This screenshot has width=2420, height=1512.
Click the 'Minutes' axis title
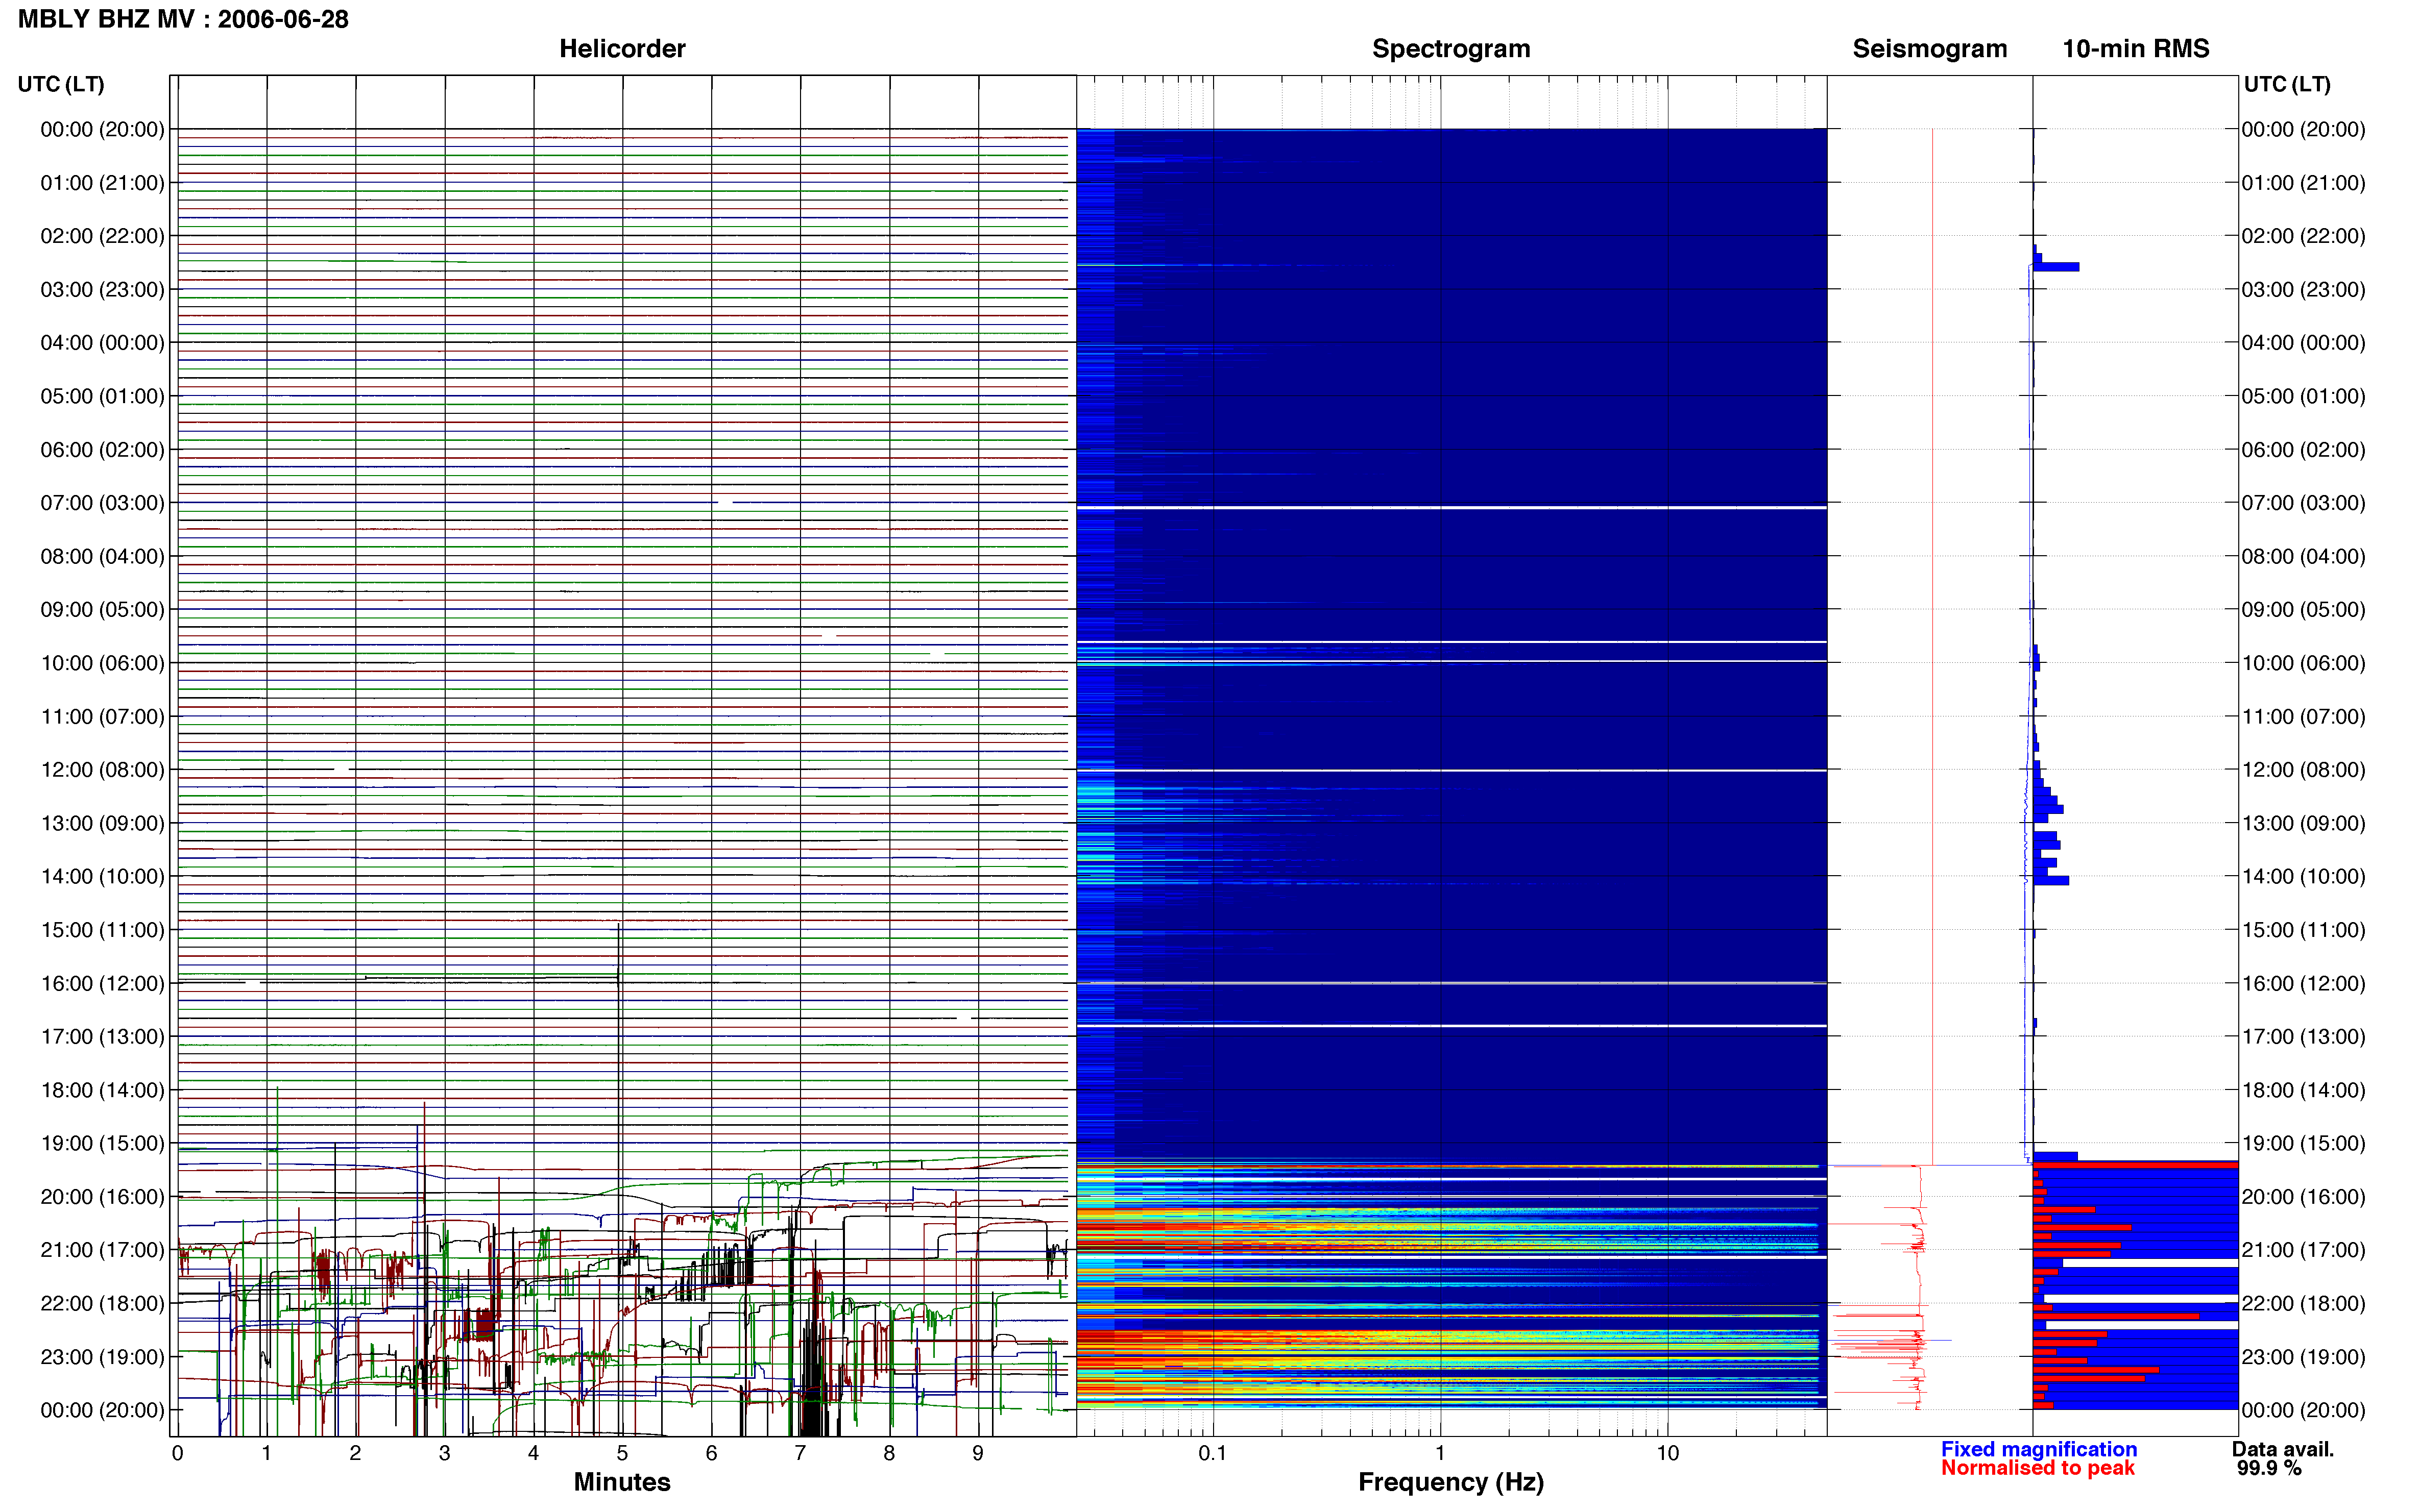pos(621,1482)
